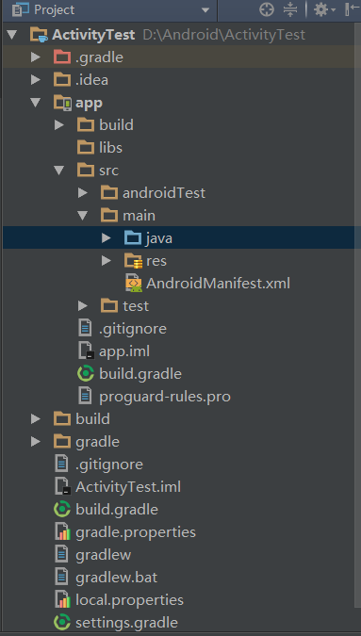Click the app.iml file icon
The width and height of the screenshot is (361, 636).
[x=86, y=351]
